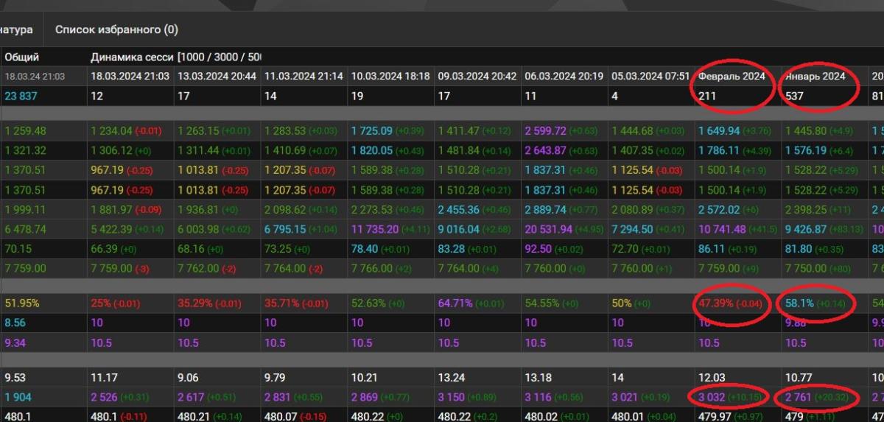The height and width of the screenshot is (422, 884).
Task: Switch to the partially visible натура tab
Action: point(16,30)
